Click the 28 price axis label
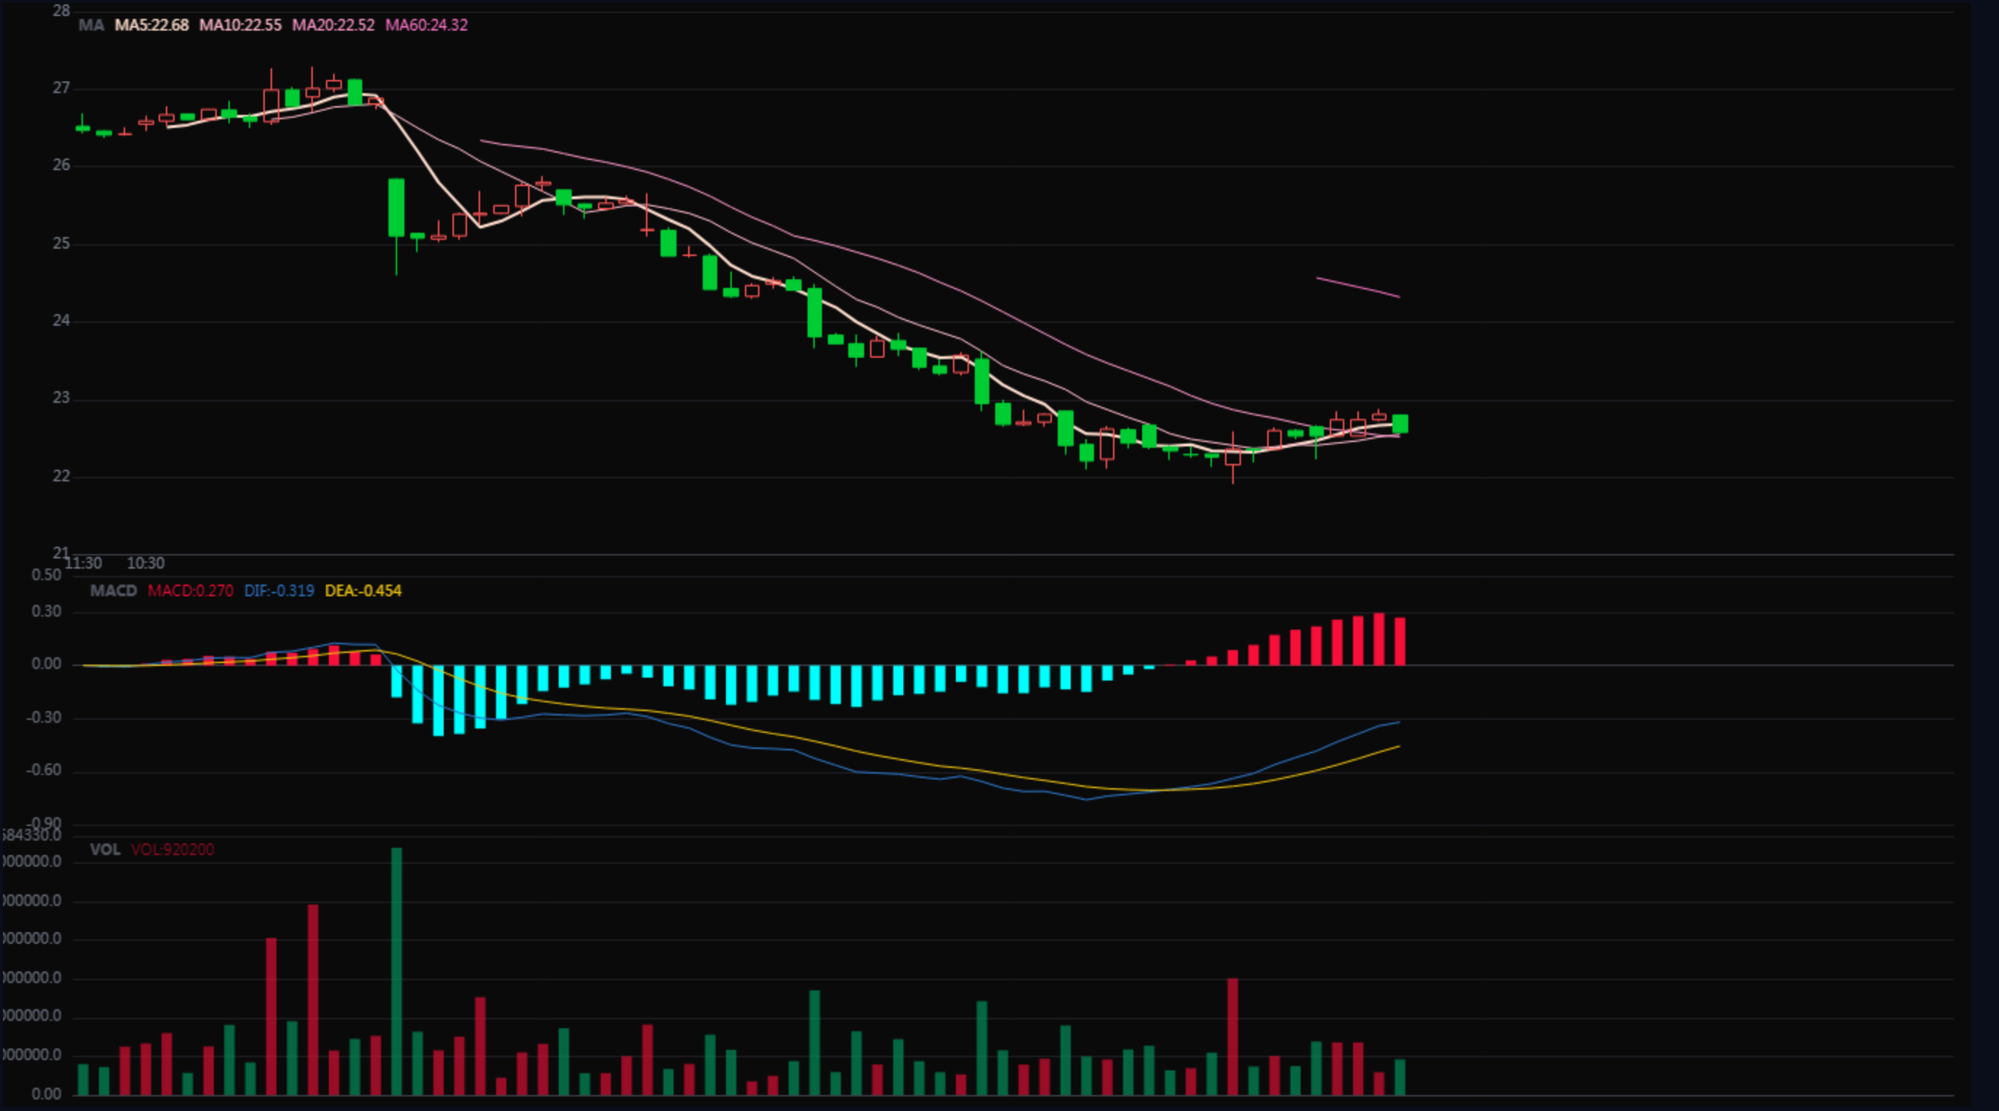This screenshot has height=1111, width=1999. tap(61, 11)
